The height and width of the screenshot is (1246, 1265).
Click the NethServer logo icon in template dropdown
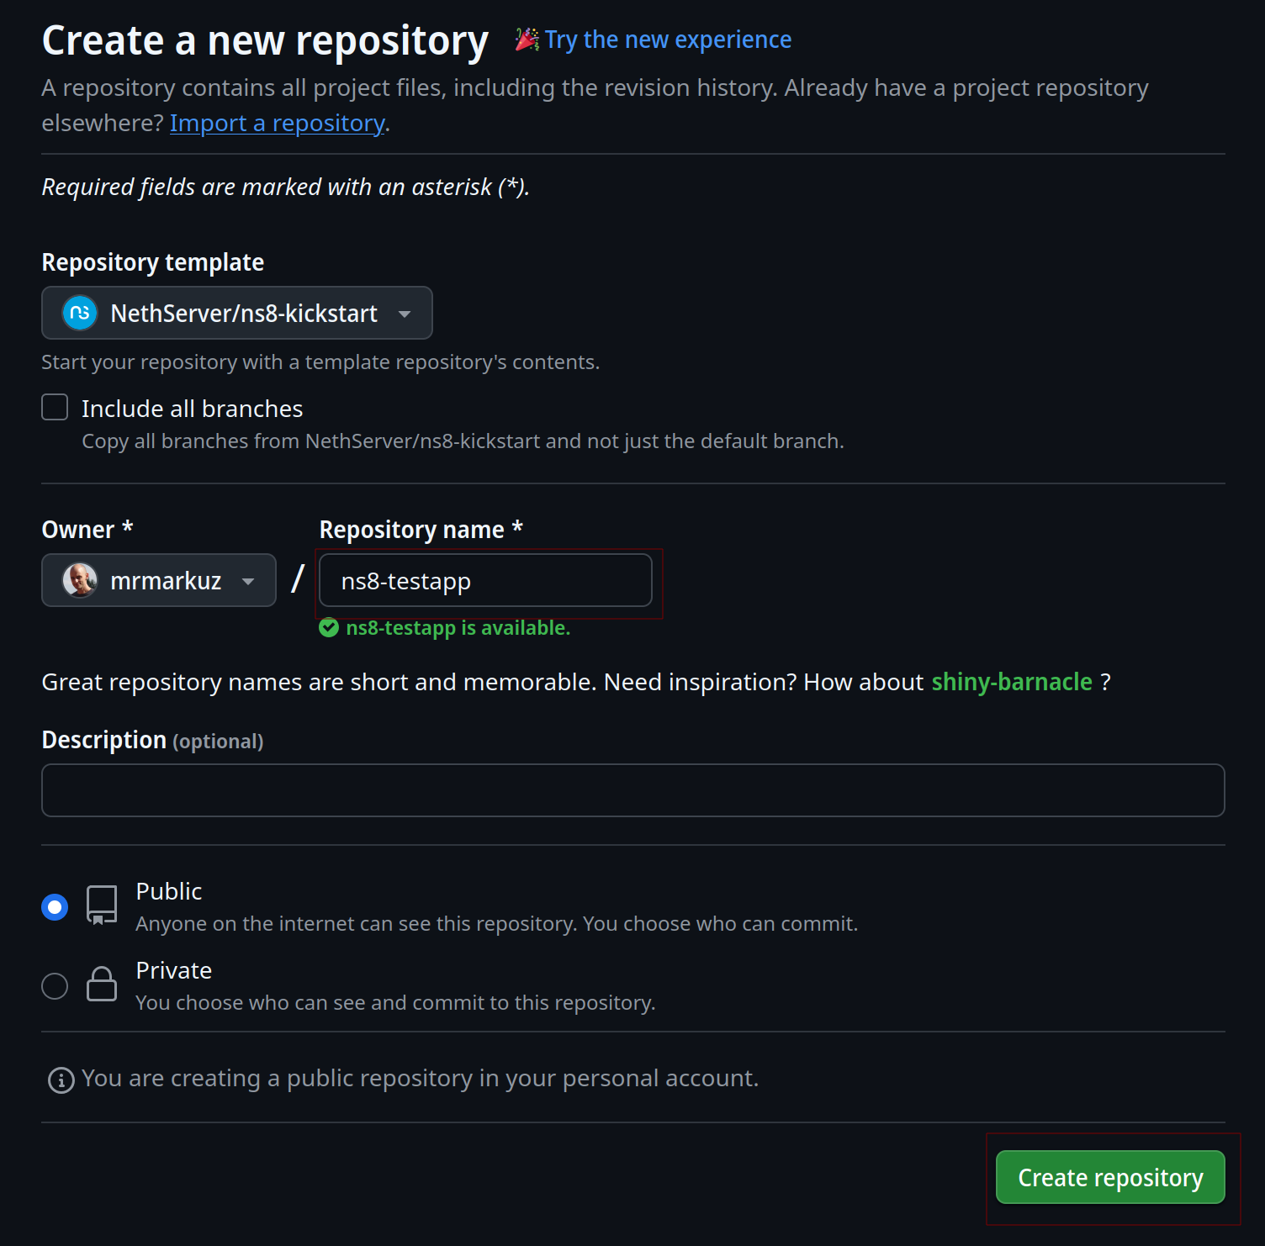tap(80, 314)
